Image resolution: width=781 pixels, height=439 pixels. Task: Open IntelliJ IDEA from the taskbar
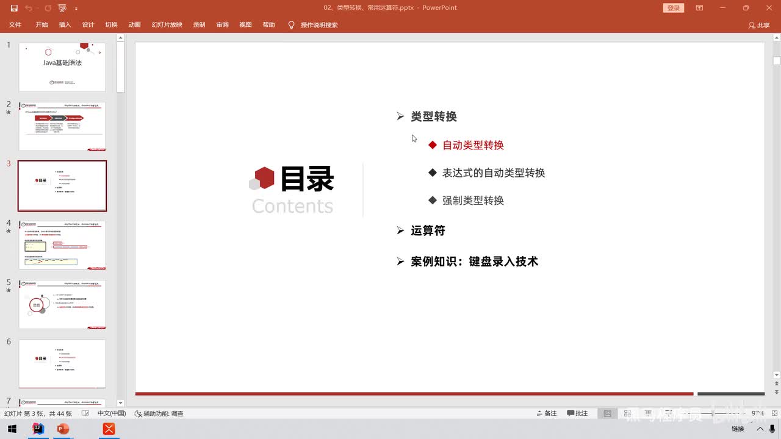[38, 429]
